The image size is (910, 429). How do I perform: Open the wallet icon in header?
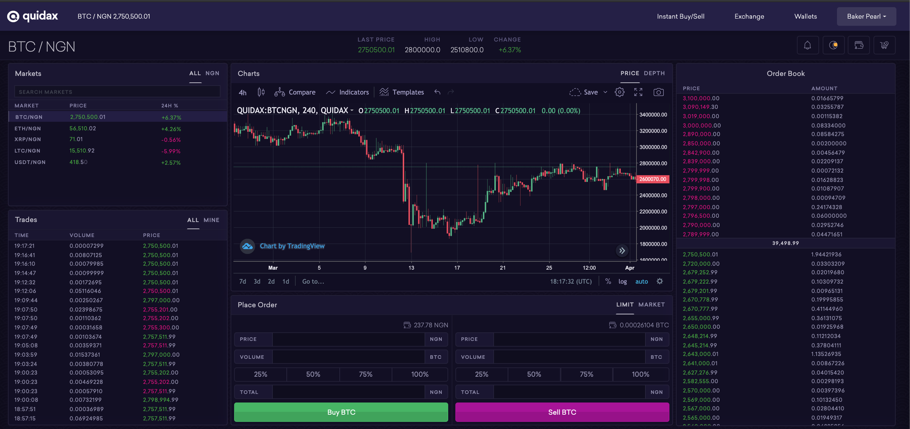859,45
